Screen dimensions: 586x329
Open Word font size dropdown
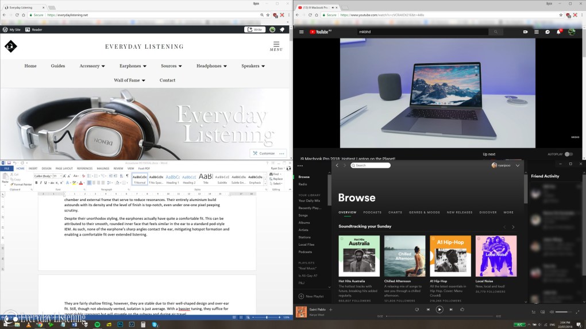tap(60, 176)
